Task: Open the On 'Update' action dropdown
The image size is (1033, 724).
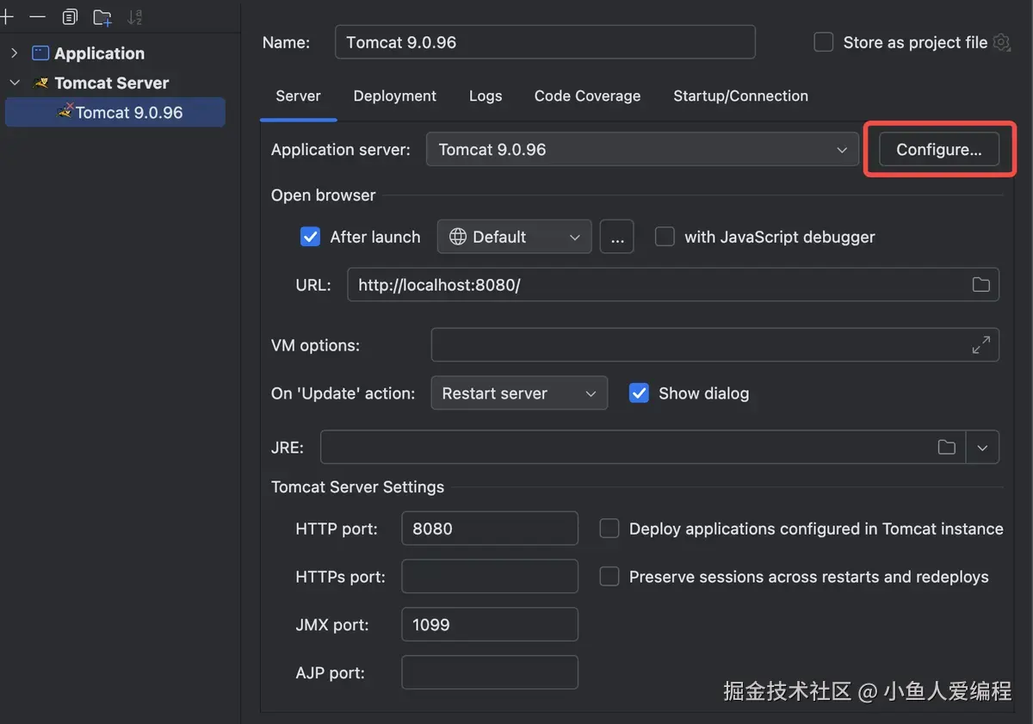Action: tap(519, 393)
